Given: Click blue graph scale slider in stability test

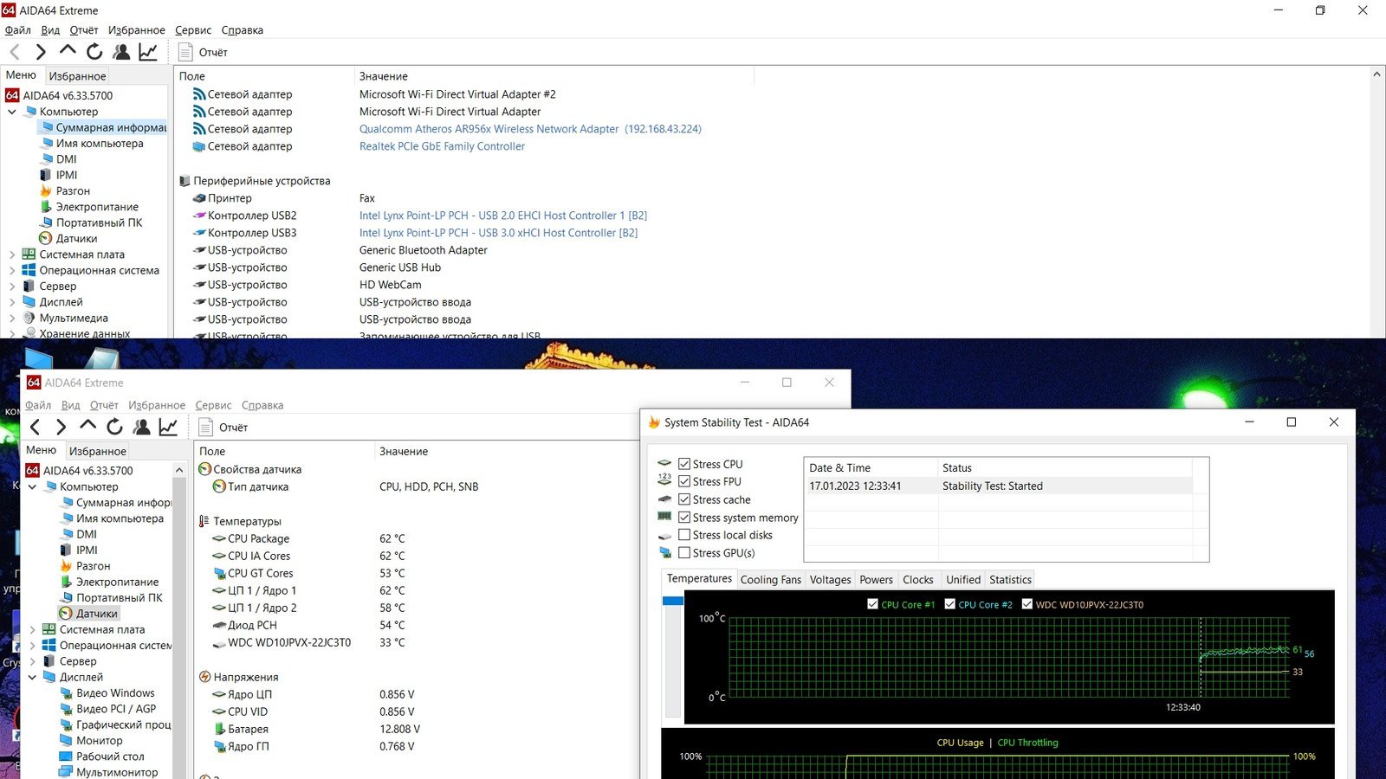Looking at the screenshot, I should click(x=673, y=601).
